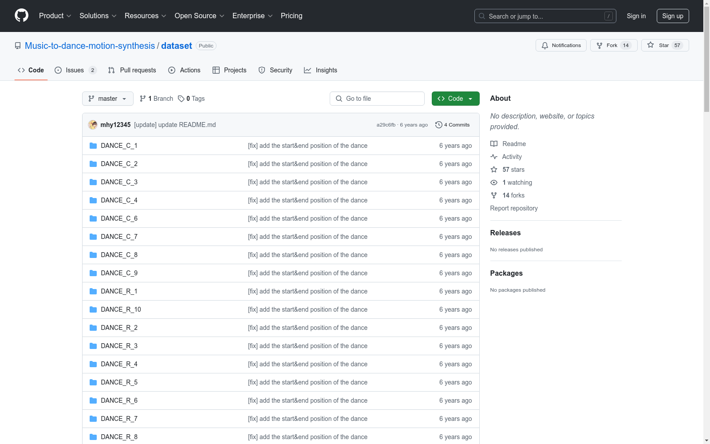This screenshot has height=444, width=710.
Task: Open the master branch dropdown
Action: coord(108,99)
